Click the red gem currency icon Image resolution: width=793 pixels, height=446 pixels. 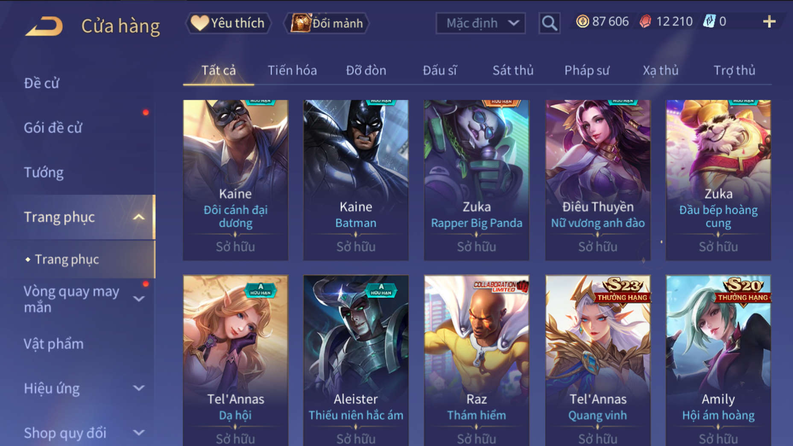tap(645, 21)
